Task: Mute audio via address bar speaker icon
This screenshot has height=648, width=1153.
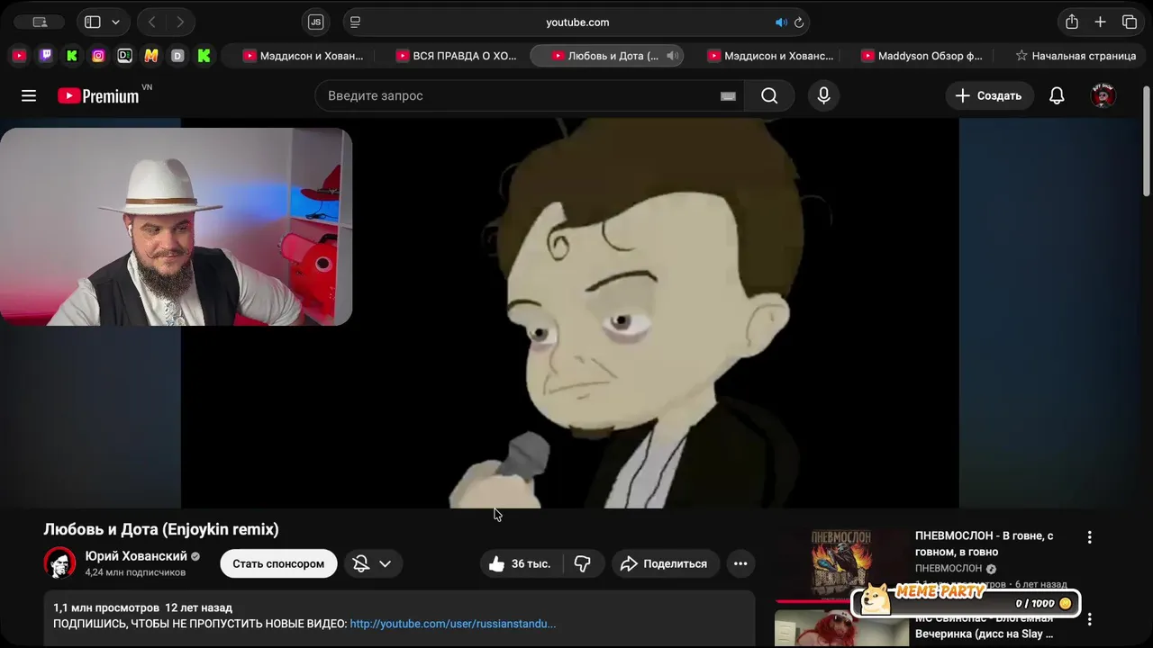Action: click(781, 22)
